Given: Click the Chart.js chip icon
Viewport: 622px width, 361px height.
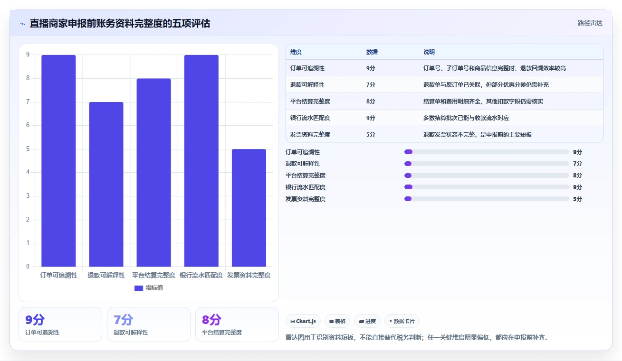Looking at the screenshot, I should click(x=292, y=321).
